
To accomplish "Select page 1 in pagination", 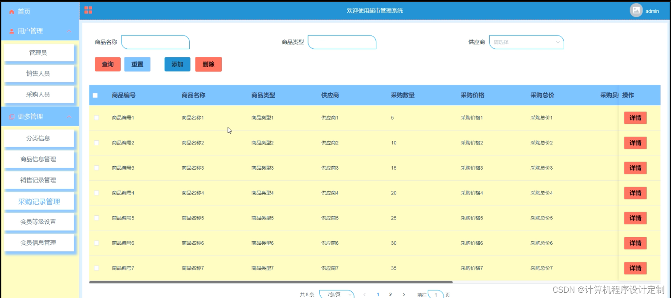I will click(x=378, y=294).
